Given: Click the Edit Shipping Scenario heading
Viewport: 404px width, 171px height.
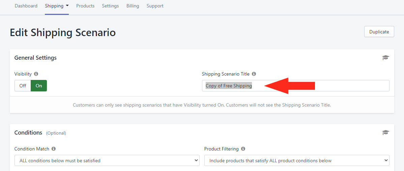Looking at the screenshot, I should coord(63,33).
